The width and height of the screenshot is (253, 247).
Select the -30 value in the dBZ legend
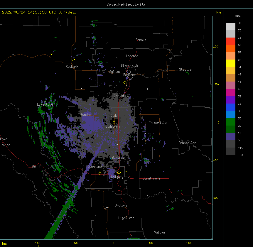(x=240, y=155)
